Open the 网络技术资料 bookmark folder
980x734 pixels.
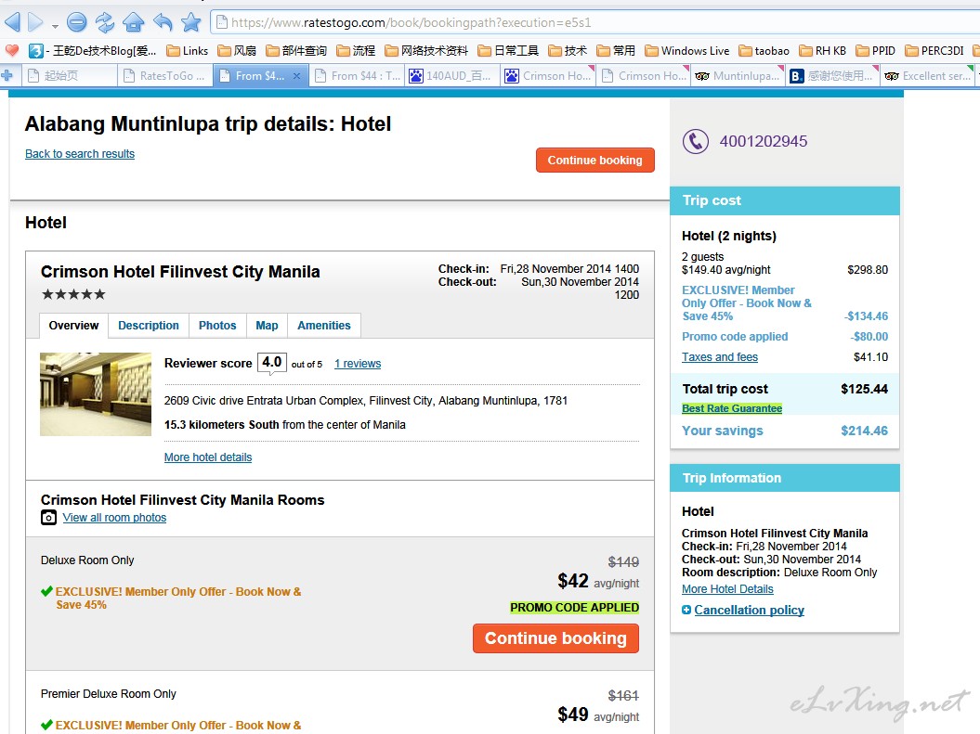(426, 50)
